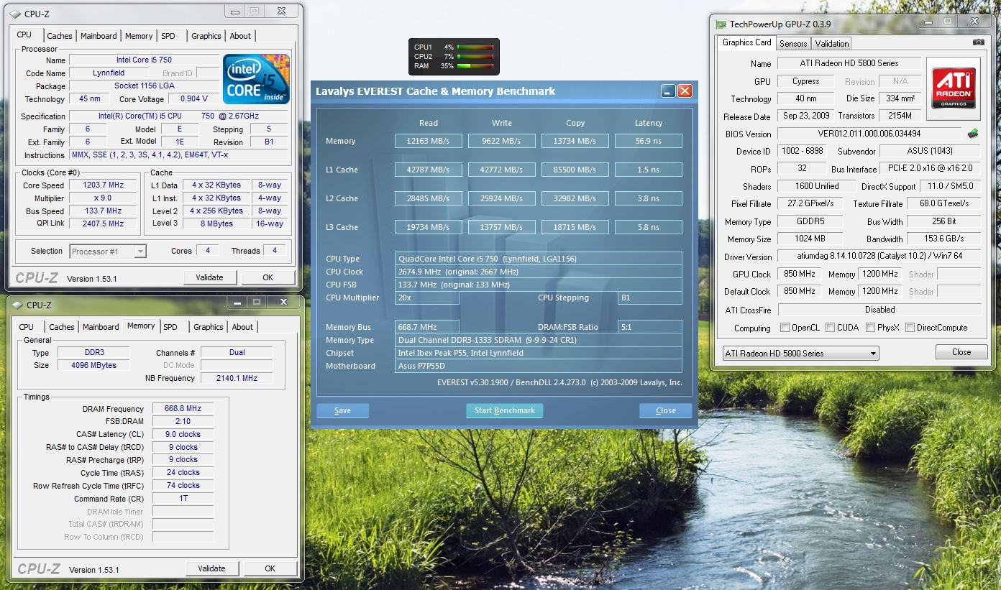Open the Processor #1 selection dropdown
The image size is (1001, 590).
click(x=108, y=252)
